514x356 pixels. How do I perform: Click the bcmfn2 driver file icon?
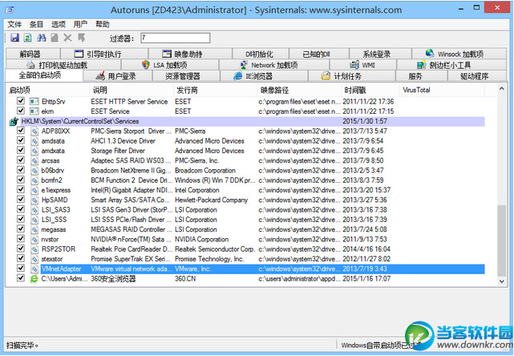point(34,180)
